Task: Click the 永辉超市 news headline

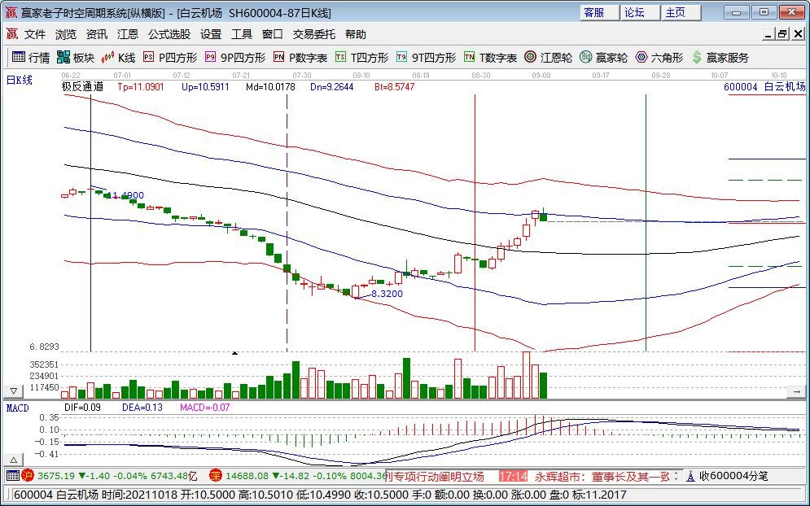Action: 602,476
